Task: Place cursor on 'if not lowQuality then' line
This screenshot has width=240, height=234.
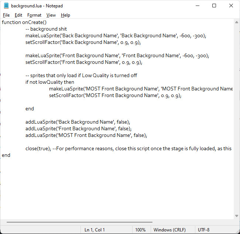Action: tap(50, 82)
